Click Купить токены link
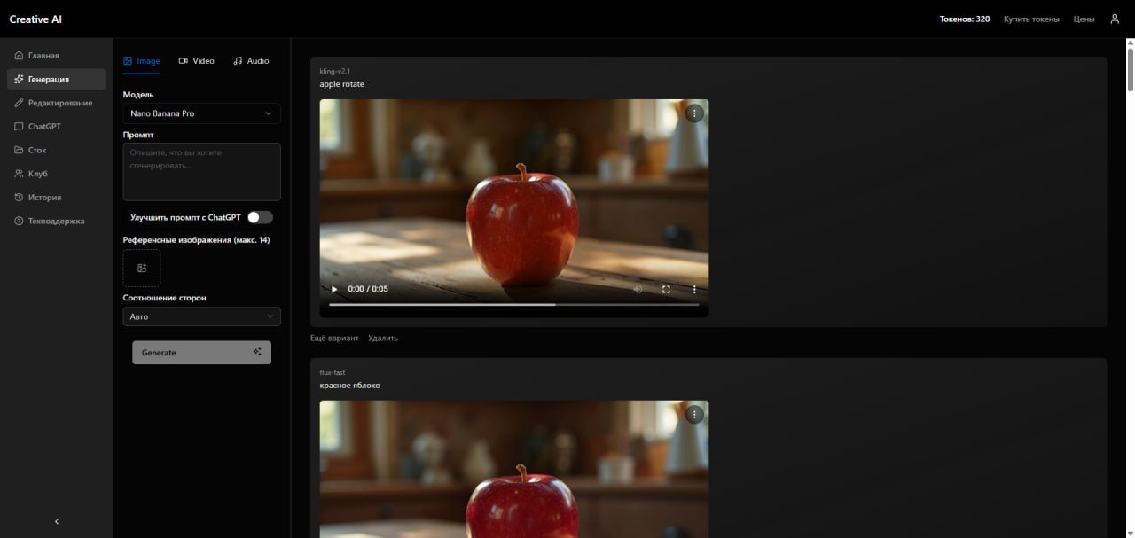Screen dimensions: 1135x538 (x=1031, y=19)
